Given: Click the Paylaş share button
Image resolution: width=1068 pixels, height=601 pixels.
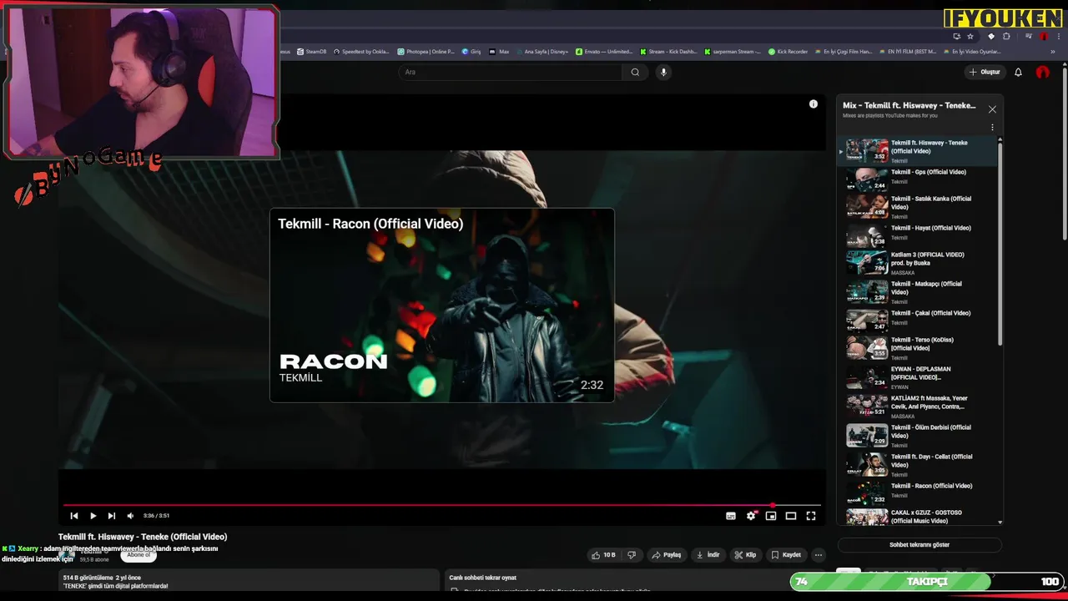Looking at the screenshot, I should point(667,555).
